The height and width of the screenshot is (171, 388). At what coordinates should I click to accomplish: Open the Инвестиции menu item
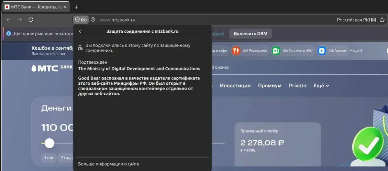tap(235, 86)
